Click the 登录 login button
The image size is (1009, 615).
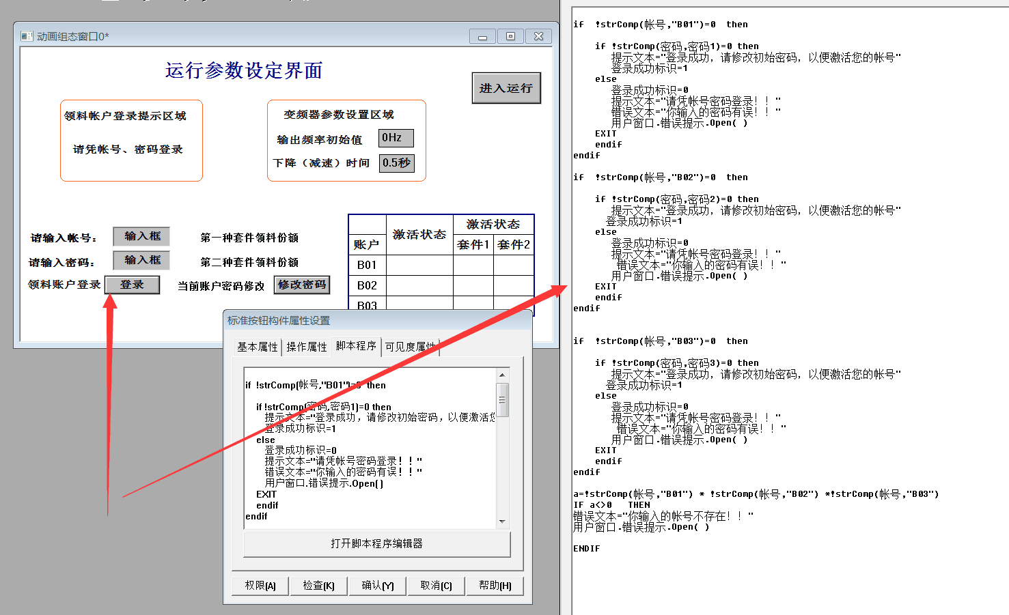pos(132,285)
